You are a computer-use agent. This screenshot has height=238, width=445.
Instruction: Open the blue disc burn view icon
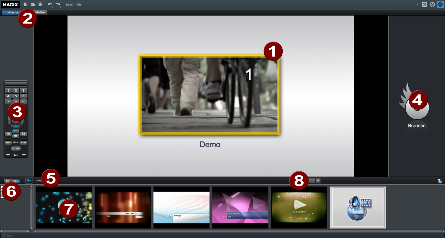point(440,5)
